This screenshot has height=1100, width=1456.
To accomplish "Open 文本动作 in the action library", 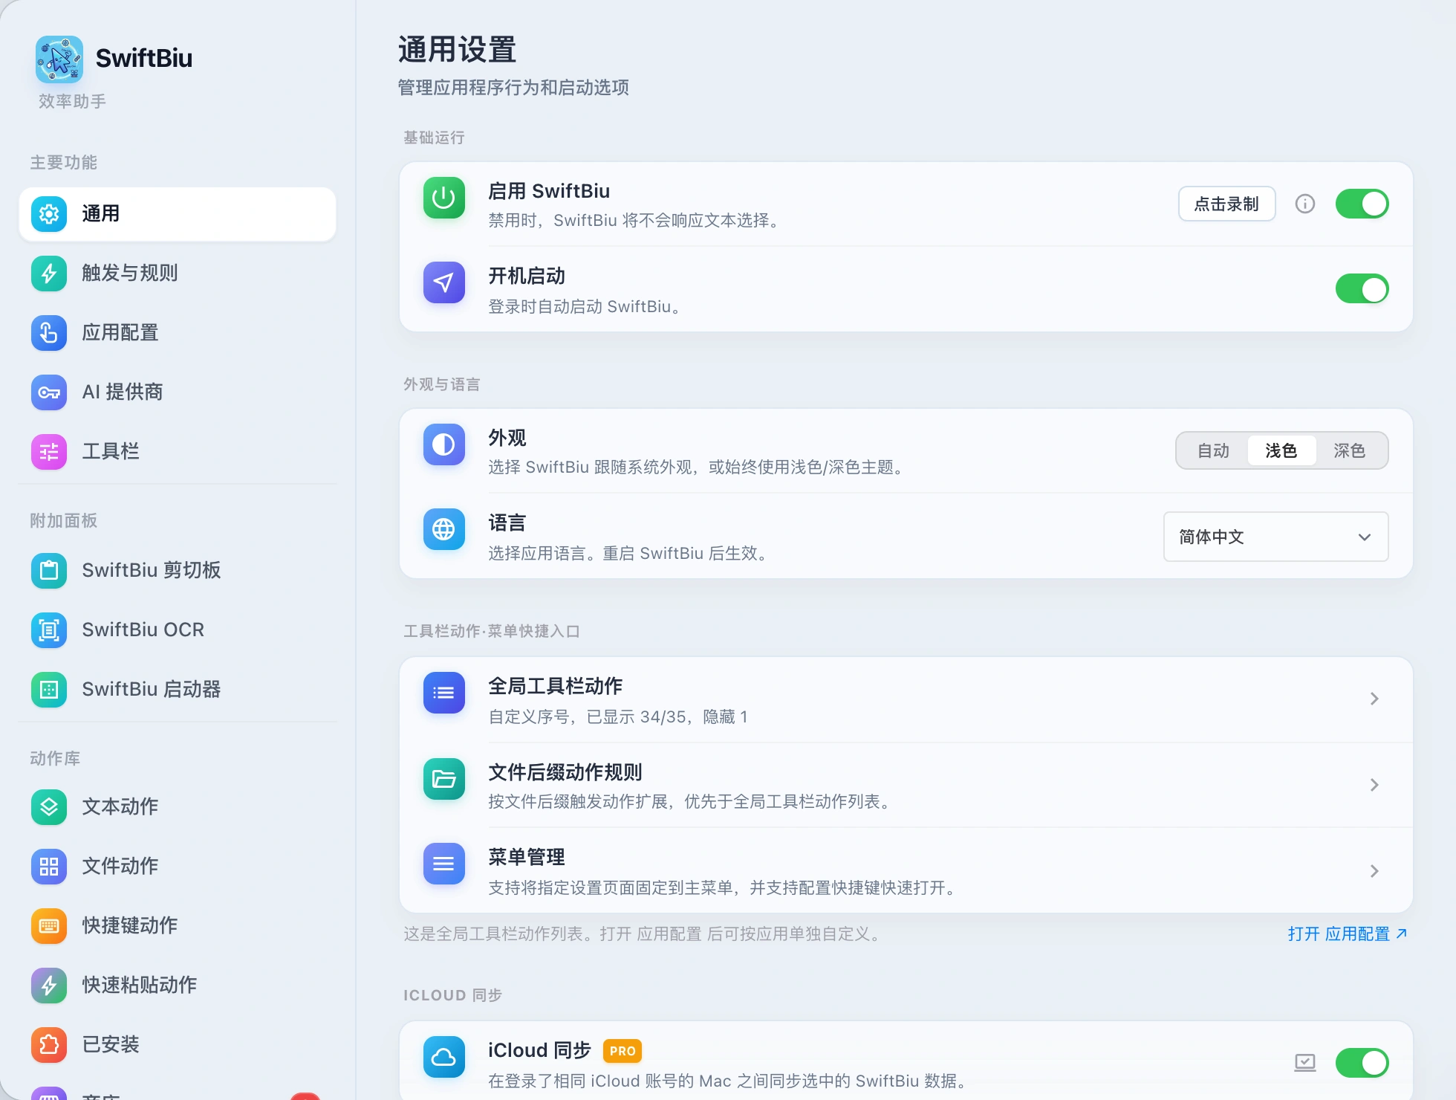I will [178, 807].
